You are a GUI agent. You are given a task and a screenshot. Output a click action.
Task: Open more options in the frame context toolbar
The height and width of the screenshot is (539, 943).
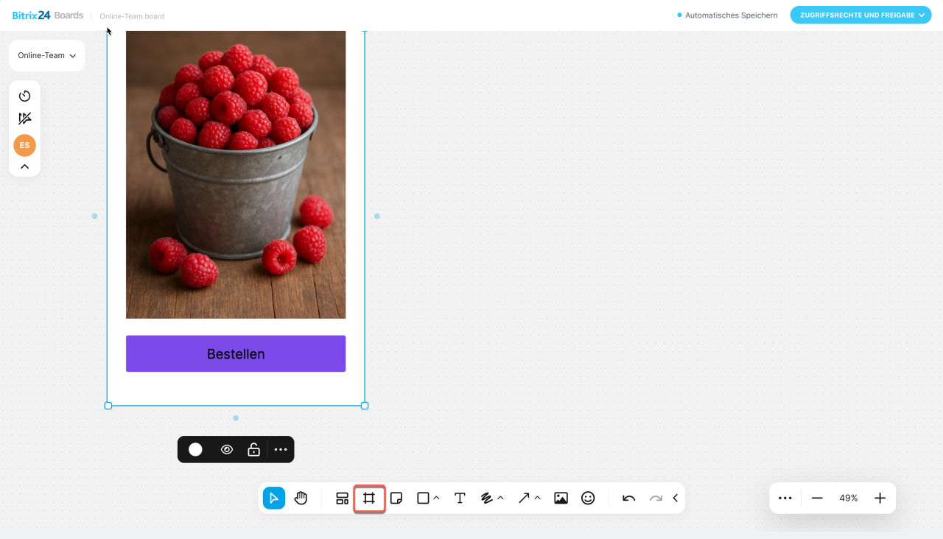(x=281, y=450)
